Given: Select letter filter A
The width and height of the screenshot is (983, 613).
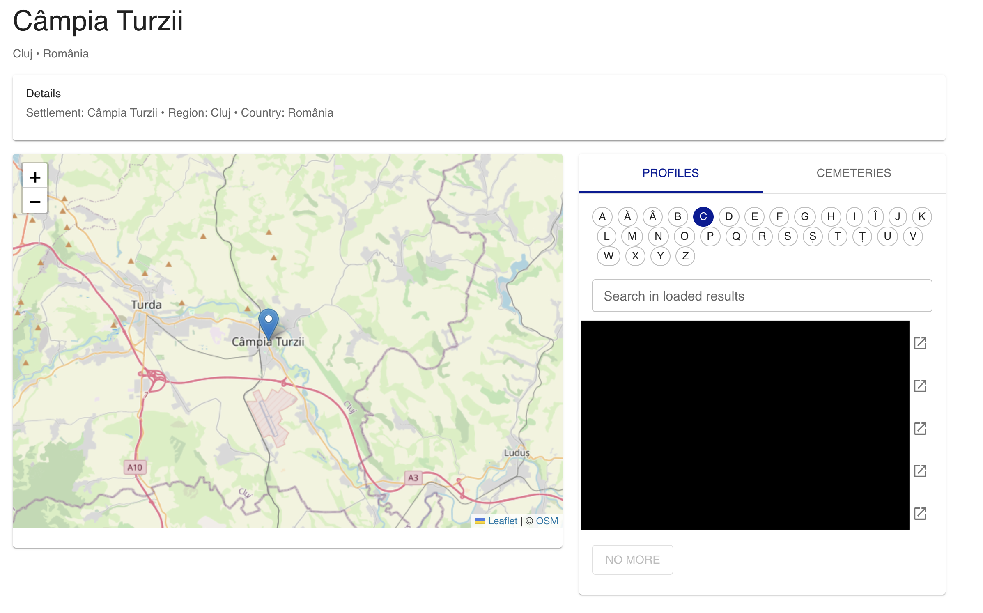Looking at the screenshot, I should pyautogui.click(x=602, y=216).
